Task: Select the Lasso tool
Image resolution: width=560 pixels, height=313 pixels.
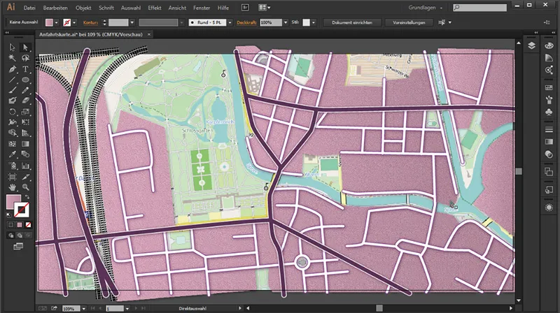Action: 25,58
